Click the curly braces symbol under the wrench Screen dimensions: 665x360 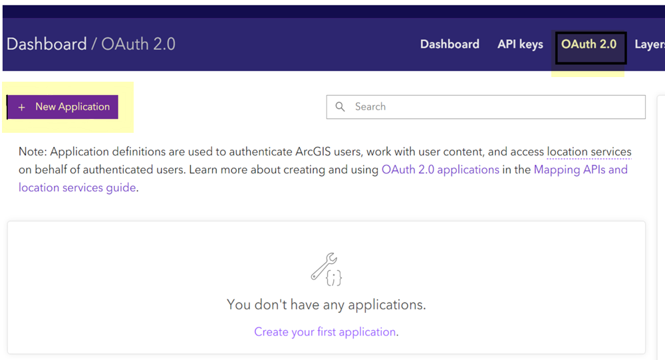pos(333,278)
